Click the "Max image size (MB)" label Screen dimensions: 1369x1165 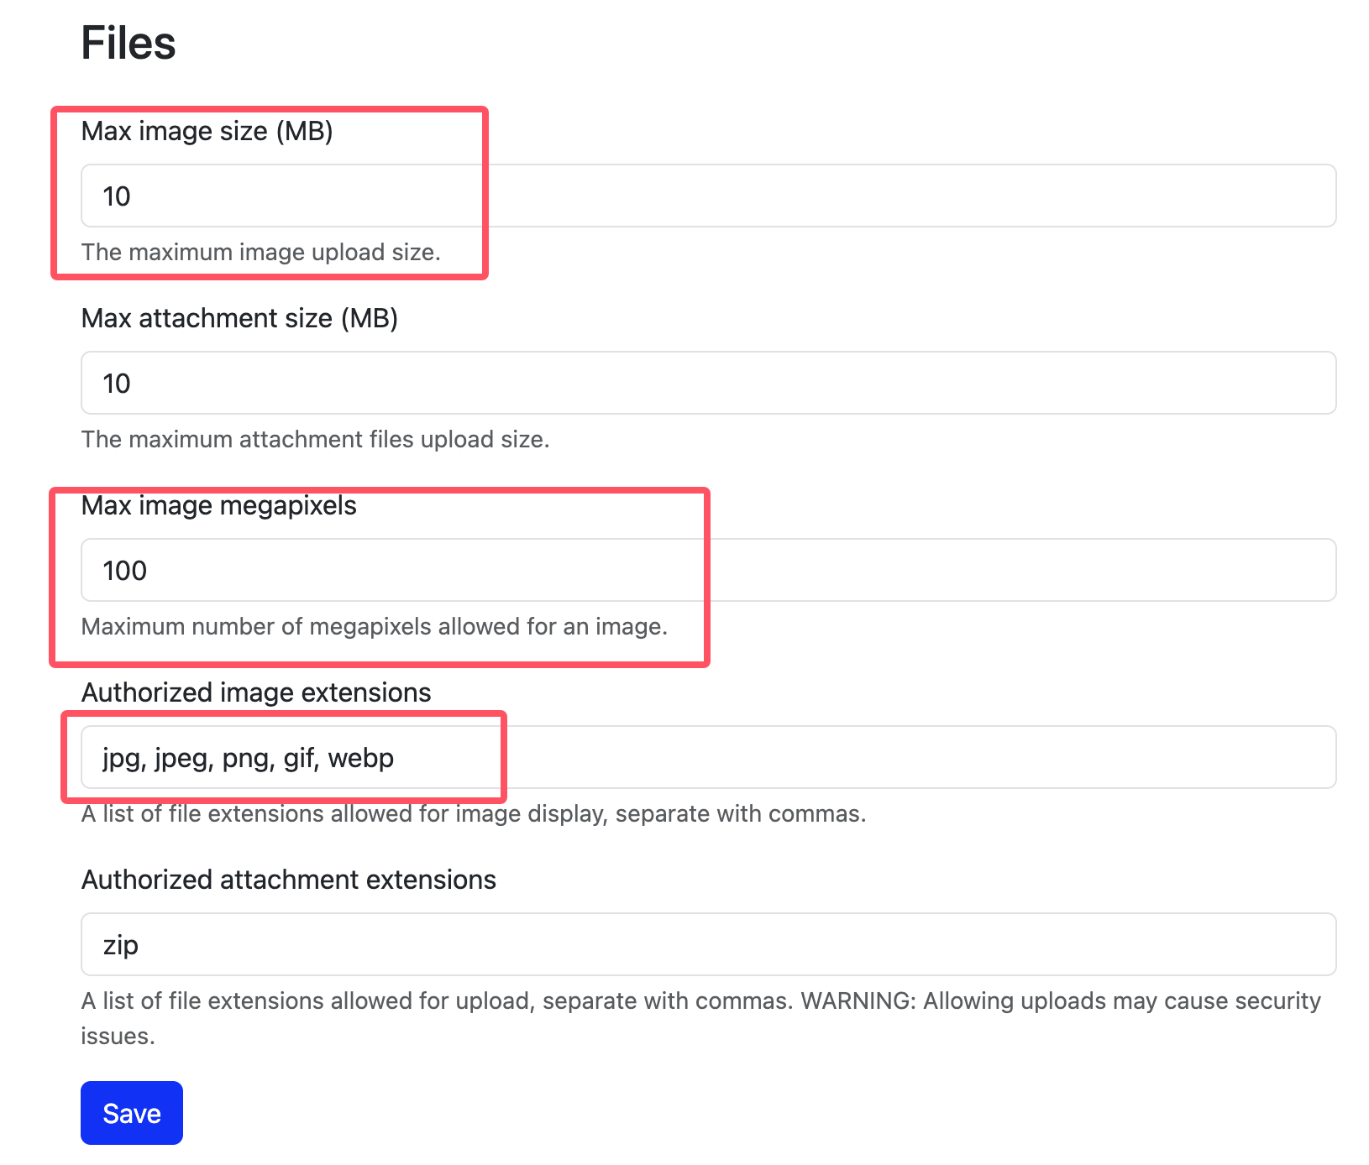pyautogui.click(x=207, y=131)
